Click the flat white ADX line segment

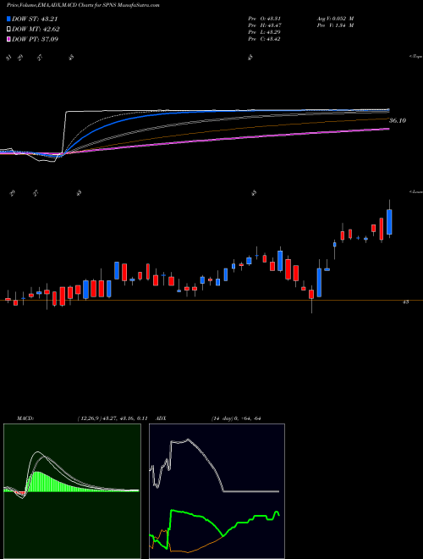click(251, 491)
